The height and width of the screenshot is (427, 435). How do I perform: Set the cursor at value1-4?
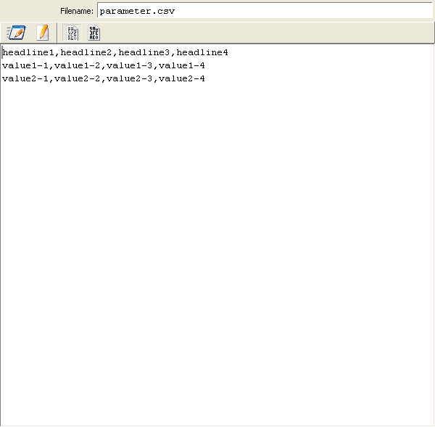tap(182, 65)
